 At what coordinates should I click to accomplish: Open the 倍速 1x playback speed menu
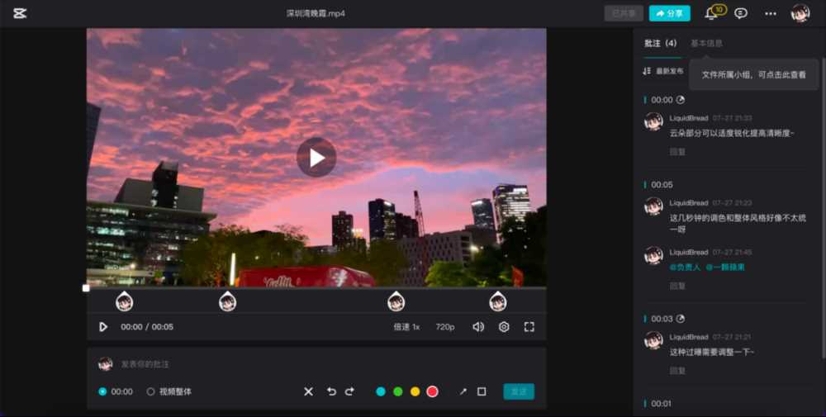(x=406, y=327)
